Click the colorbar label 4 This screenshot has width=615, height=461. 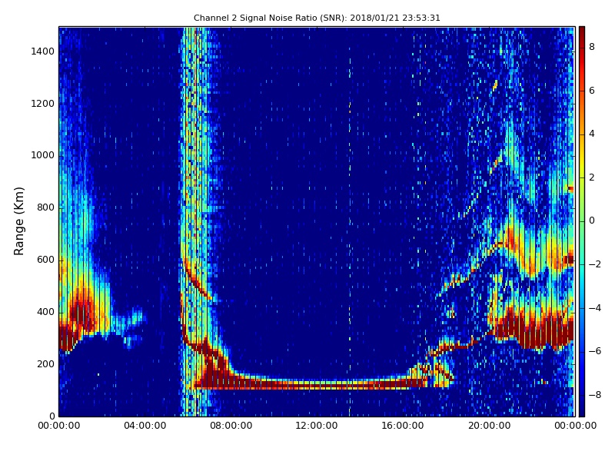[x=592, y=134]
